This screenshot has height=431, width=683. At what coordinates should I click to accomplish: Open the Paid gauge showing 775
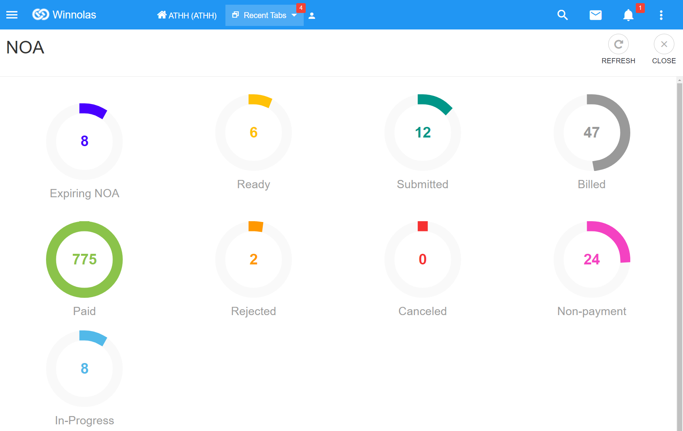(x=85, y=259)
